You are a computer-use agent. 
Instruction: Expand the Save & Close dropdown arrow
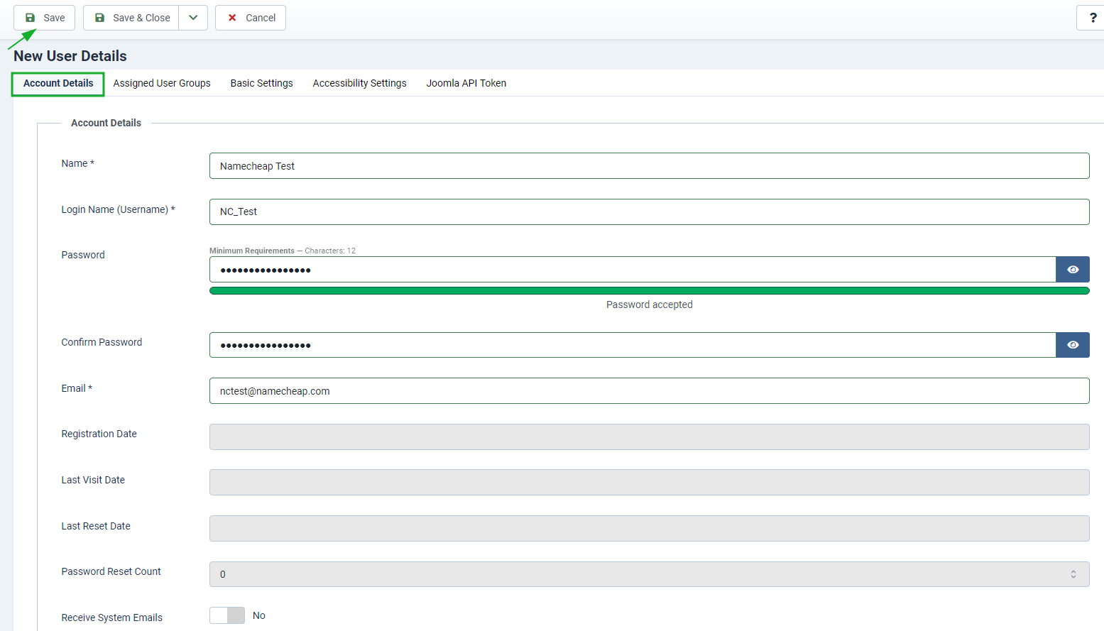coord(193,18)
